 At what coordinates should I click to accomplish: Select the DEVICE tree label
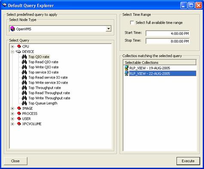[x=28, y=52]
